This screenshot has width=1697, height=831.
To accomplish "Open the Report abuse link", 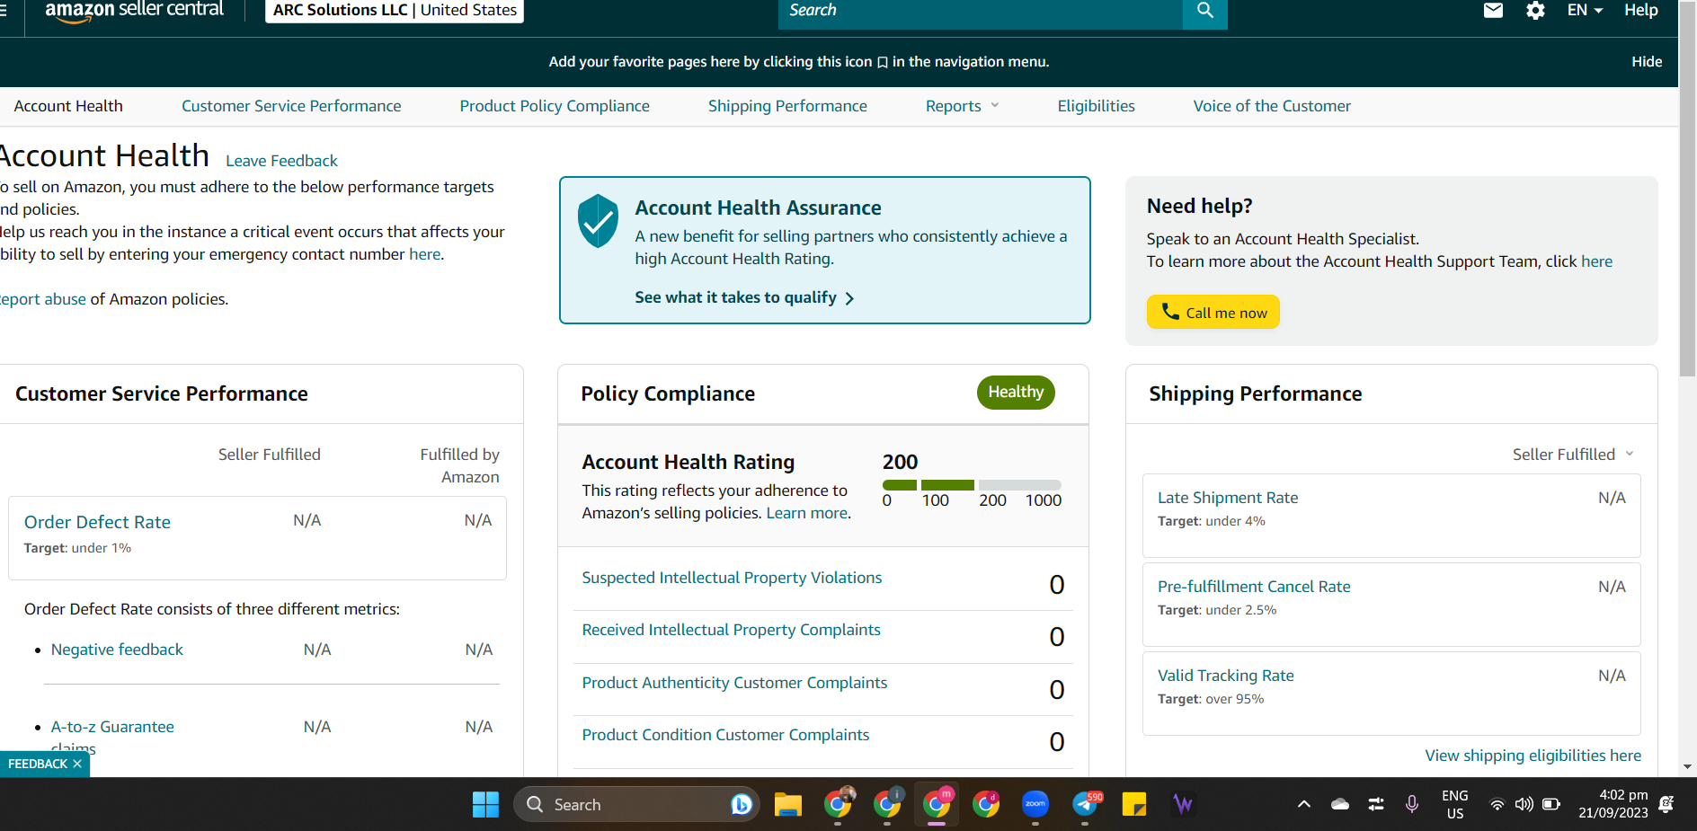I will click(x=42, y=299).
